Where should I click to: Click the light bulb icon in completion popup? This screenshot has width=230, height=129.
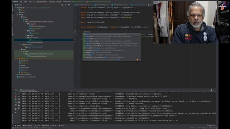pyautogui.click(x=137, y=59)
